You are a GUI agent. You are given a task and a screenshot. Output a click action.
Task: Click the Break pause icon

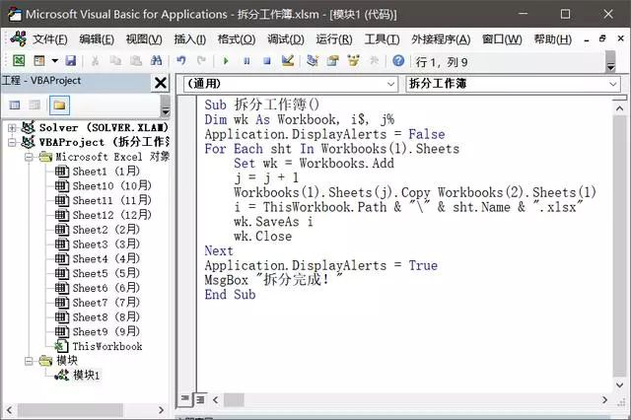(x=246, y=61)
